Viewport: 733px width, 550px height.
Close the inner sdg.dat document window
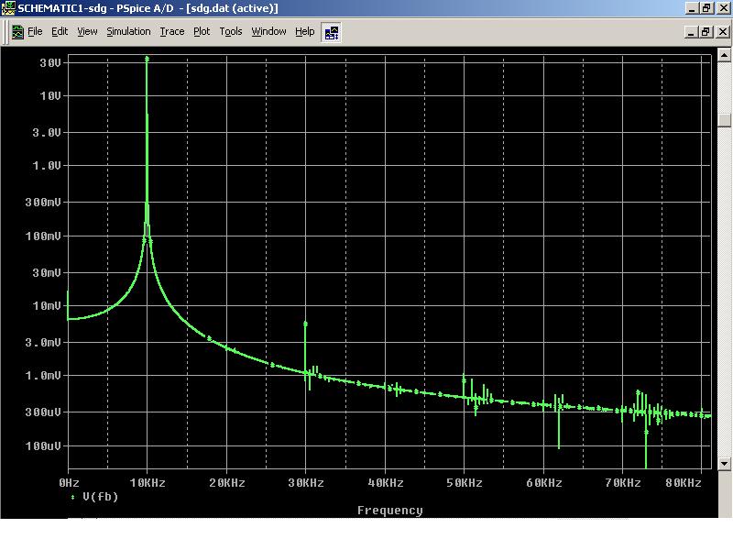pos(722,32)
